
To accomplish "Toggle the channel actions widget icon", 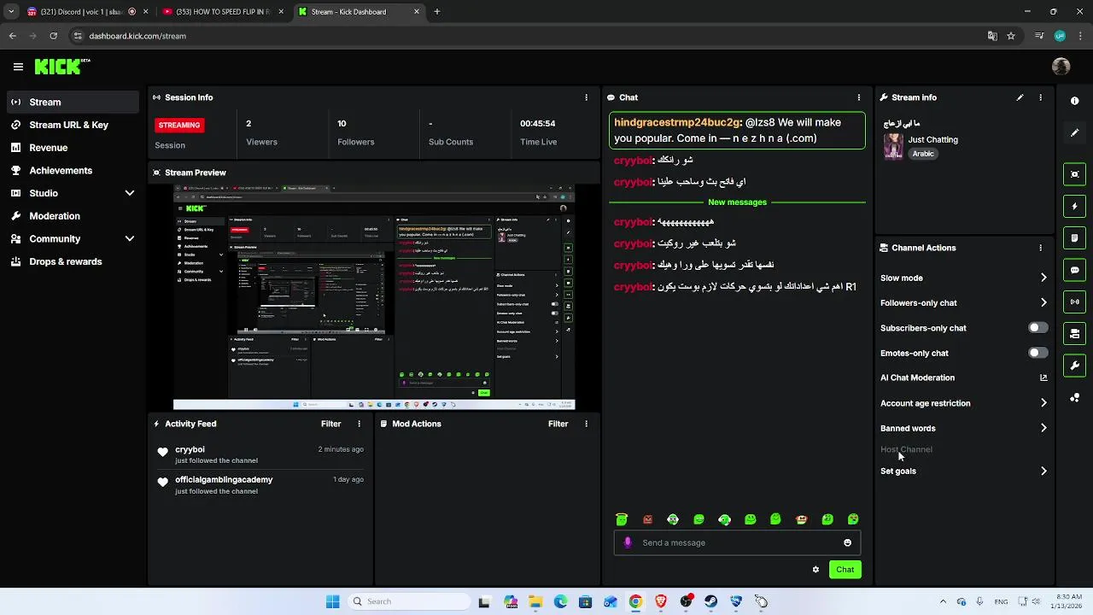I will click(x=1075, y=333).
